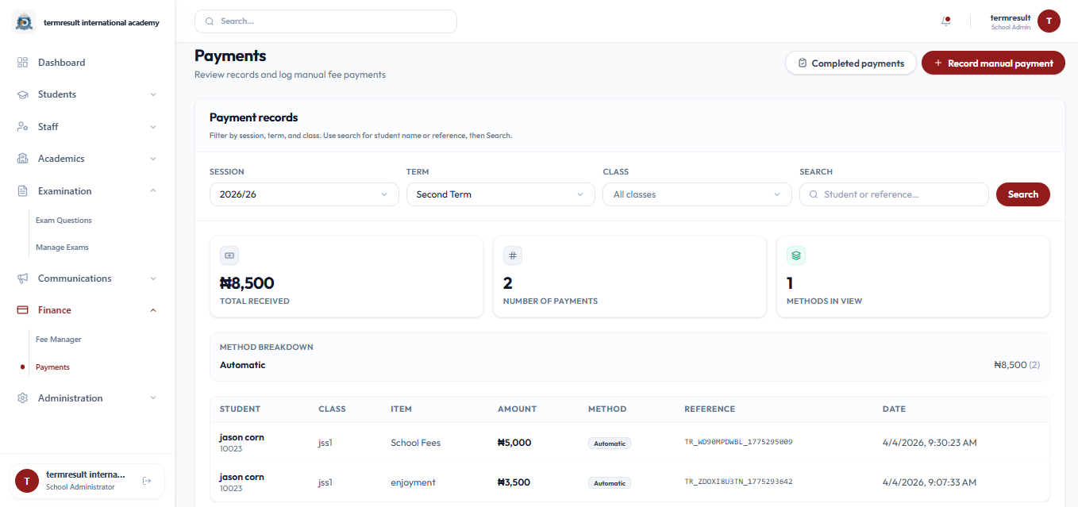Select Payments submenu item

[52, 367]
